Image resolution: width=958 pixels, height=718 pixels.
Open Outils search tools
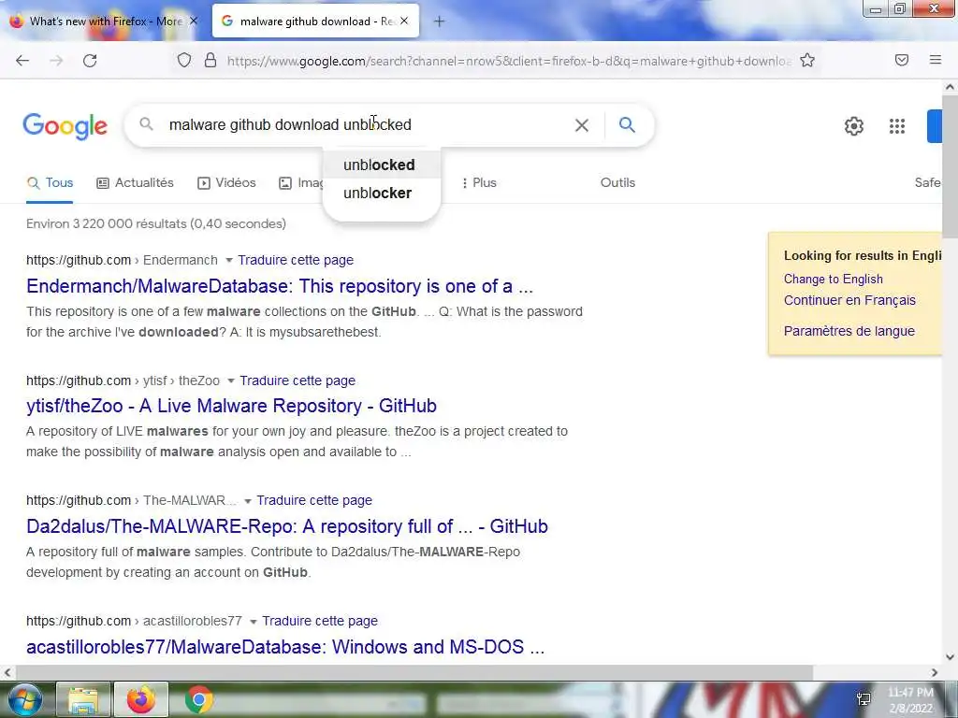(617, 183)
